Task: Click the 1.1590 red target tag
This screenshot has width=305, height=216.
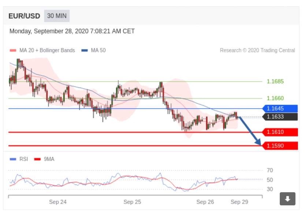Action: 280,146
